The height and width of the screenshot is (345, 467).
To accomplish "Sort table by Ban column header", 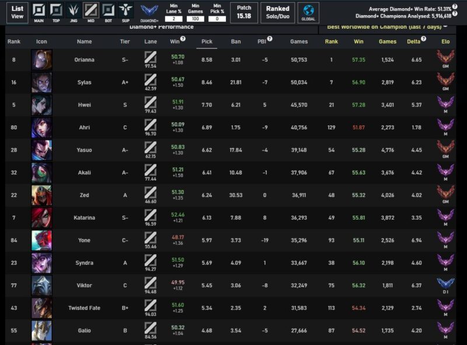I will point(236,41).
